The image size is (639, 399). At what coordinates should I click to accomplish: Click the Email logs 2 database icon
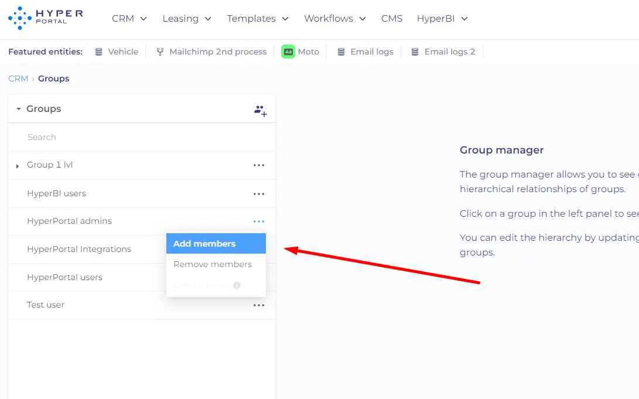point(415,52)
